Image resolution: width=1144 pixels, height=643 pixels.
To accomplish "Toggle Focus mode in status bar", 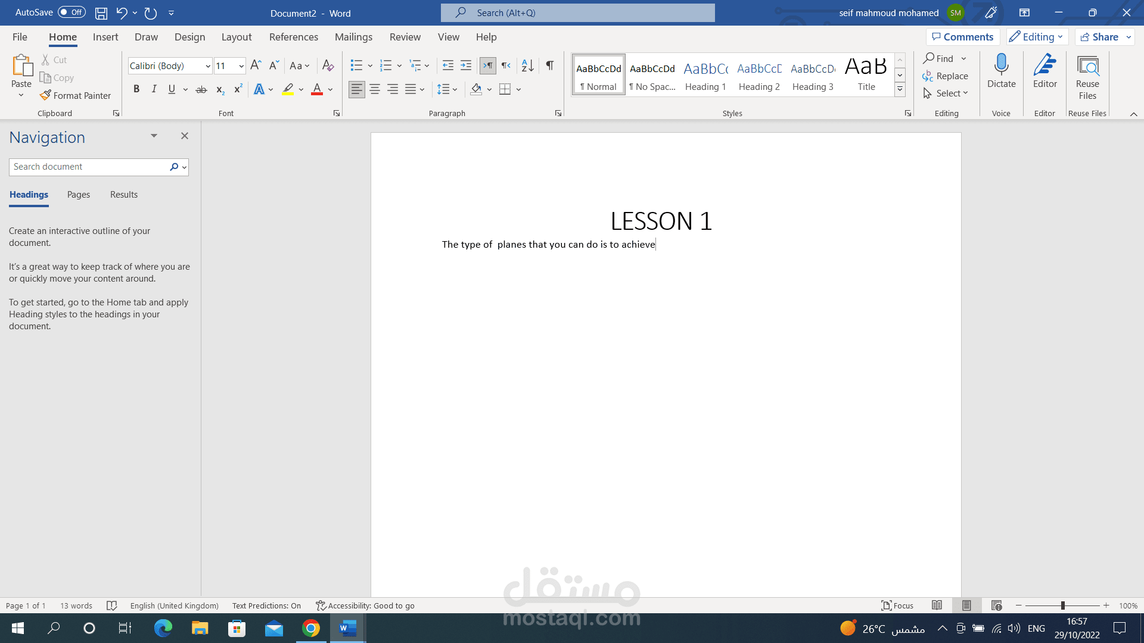I will (x=897, y=605).
